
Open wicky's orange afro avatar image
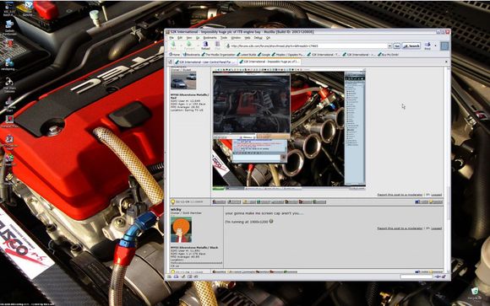182,230
